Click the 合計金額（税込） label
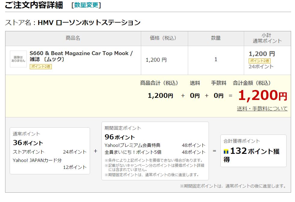 click(x=252, y=83)
